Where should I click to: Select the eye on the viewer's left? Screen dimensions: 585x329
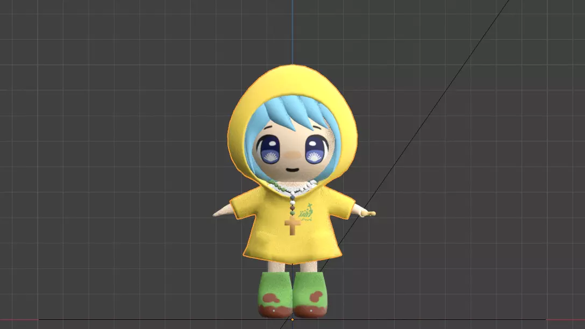pos(270,149)
